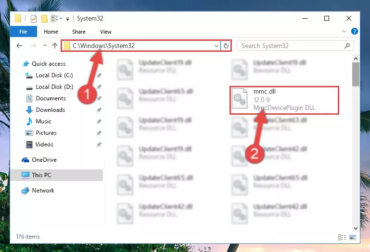Unpin Music via pin icon
The width and height of the screenshot is (370, 252).
pos(99,121)
